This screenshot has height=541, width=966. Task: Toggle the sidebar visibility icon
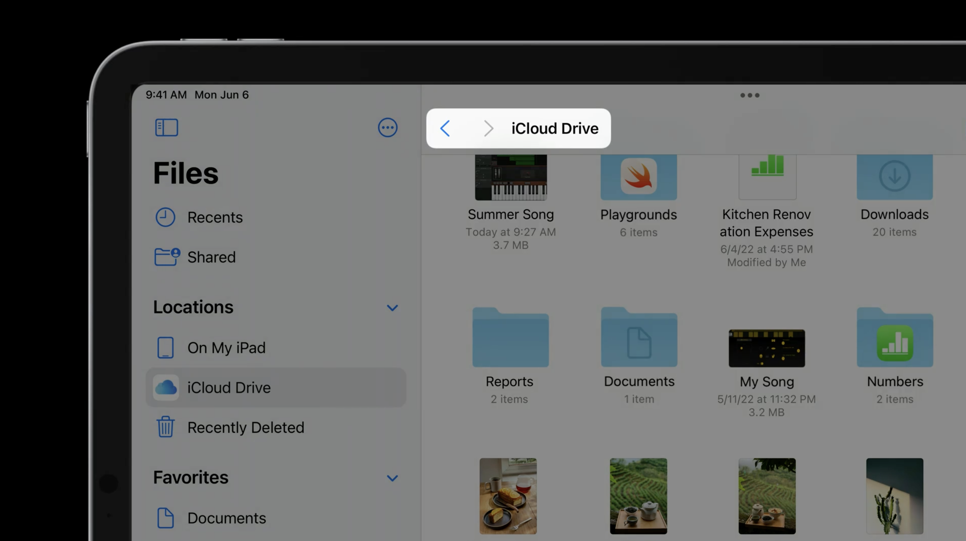(166, 128)
